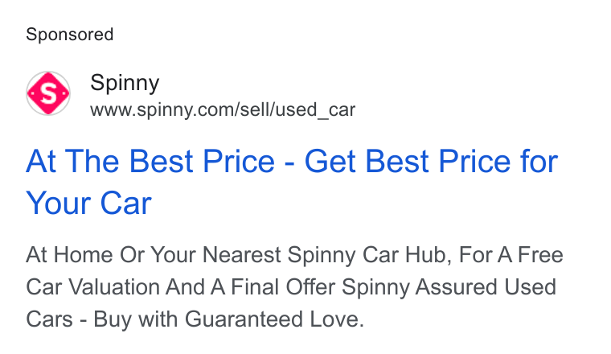Click the "Final Offer" phrase
This screenshot has height=354, width=611.
pyautogui.click(x=283, y=287)
